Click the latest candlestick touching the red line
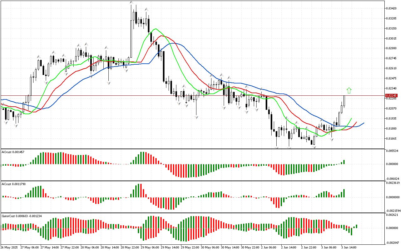This screenshot has height=251, width=401. point(344,101)
